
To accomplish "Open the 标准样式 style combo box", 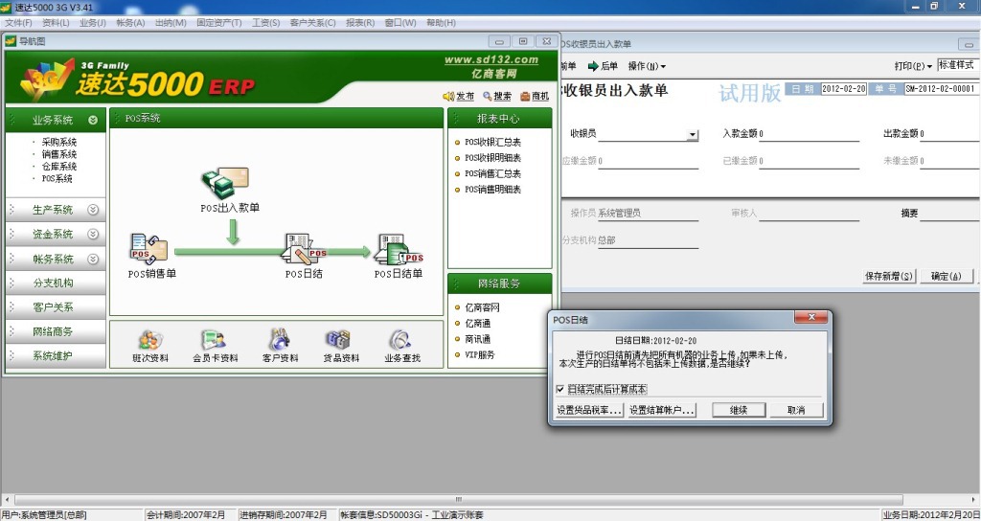I will coord(958,65).
